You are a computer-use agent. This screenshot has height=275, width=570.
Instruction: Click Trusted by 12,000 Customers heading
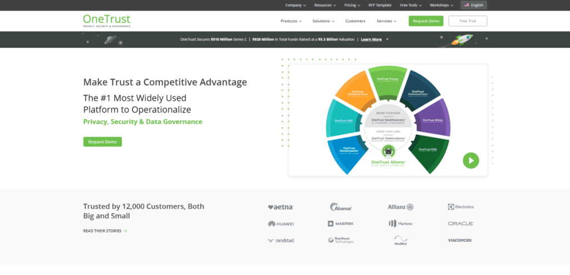click(x=144, y=212)
